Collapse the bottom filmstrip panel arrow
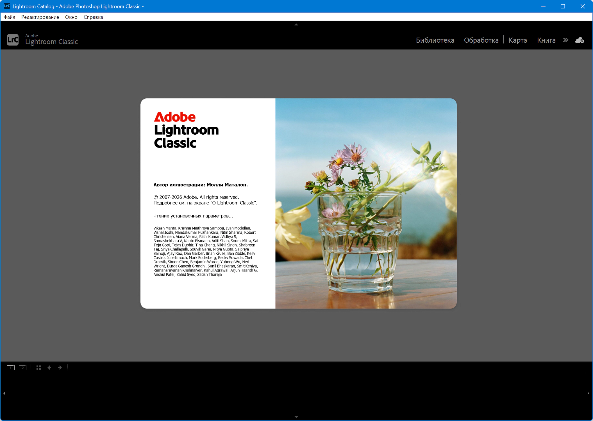This screenshot has height=421, width=593. pyautogui.click(x=296, y=417)
